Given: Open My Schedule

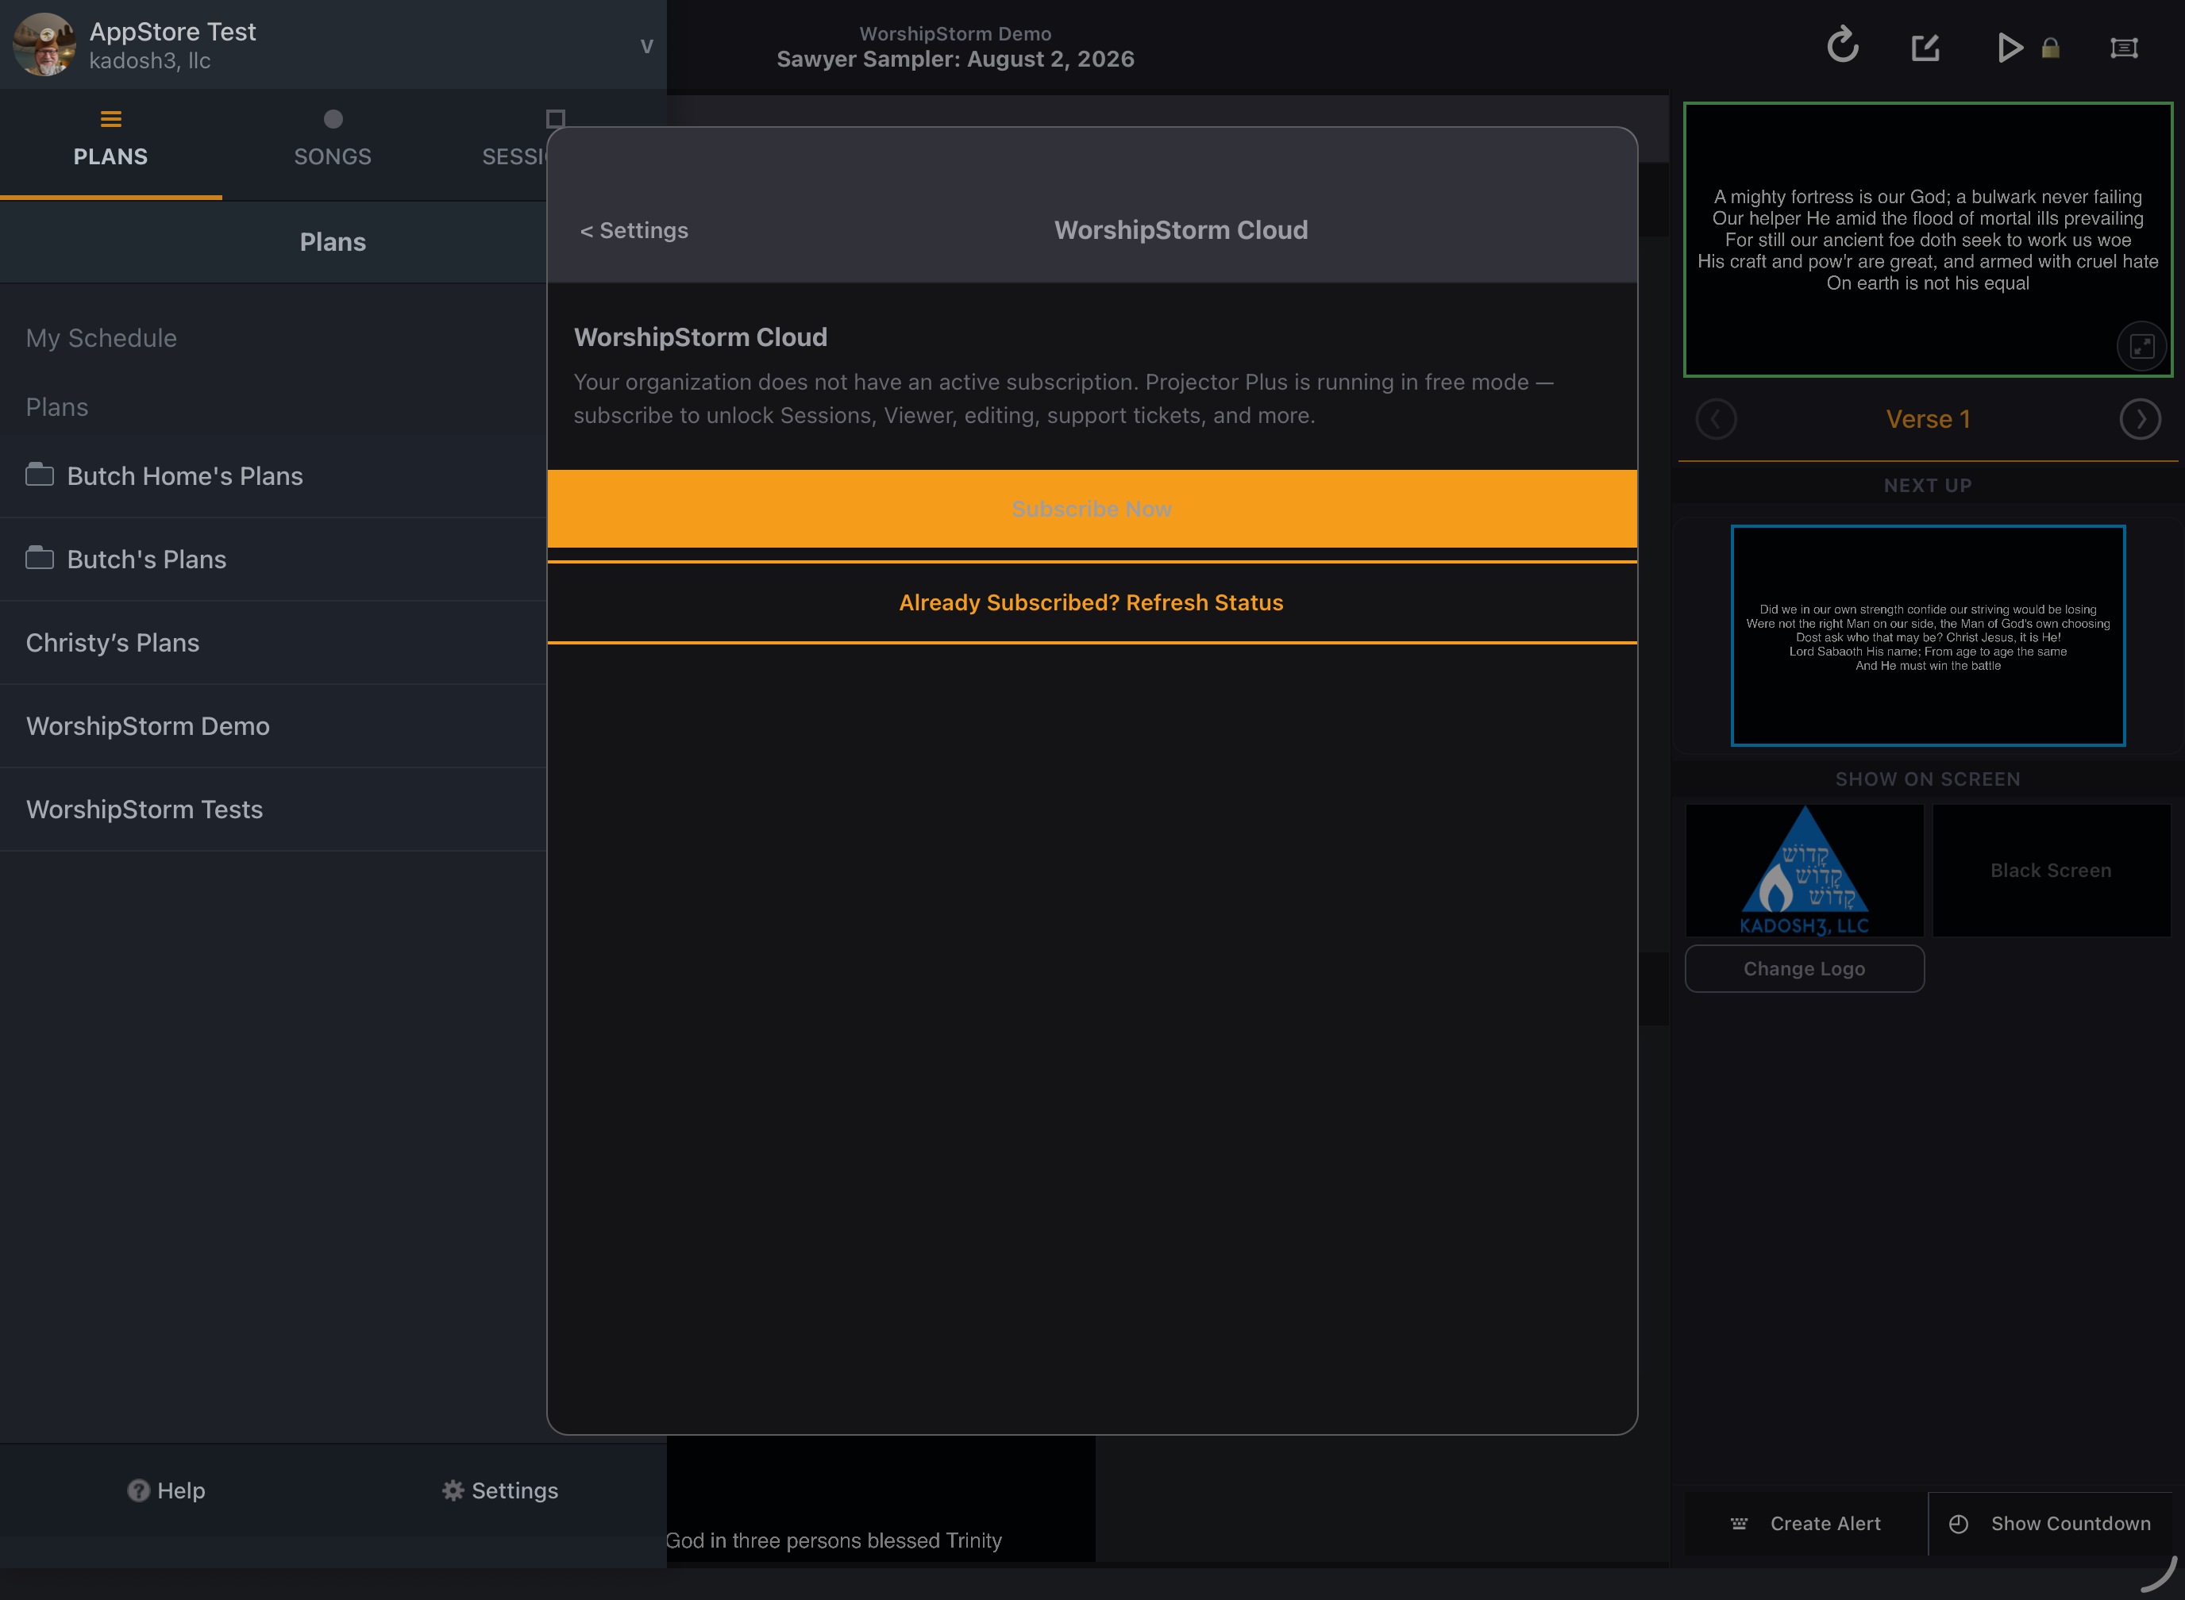Looking at the screenshot, I should click(x=102, y=338).
